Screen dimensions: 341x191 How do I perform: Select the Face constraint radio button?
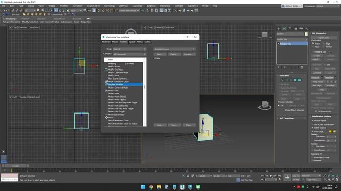[x=313, y=47]
